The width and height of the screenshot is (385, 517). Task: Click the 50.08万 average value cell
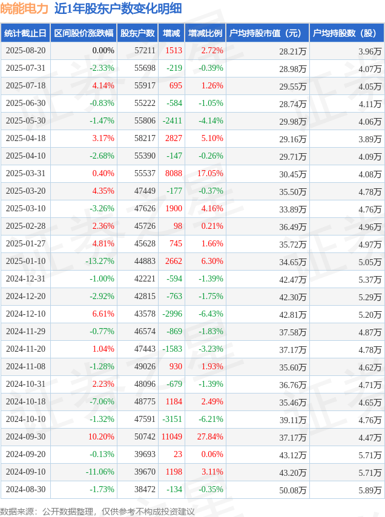293,490
